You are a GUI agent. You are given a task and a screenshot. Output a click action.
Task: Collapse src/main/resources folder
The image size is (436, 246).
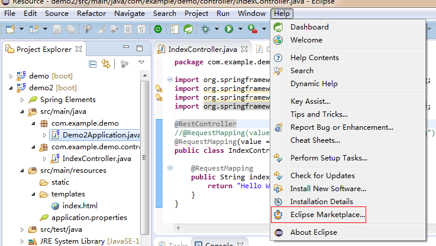[22, 170]
